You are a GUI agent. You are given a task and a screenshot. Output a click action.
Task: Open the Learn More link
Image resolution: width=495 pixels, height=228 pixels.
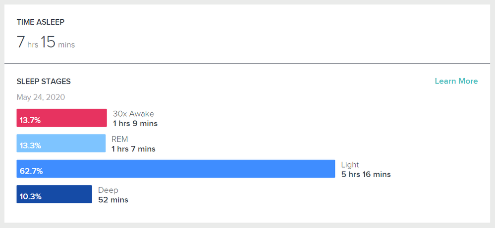point(456,81)
